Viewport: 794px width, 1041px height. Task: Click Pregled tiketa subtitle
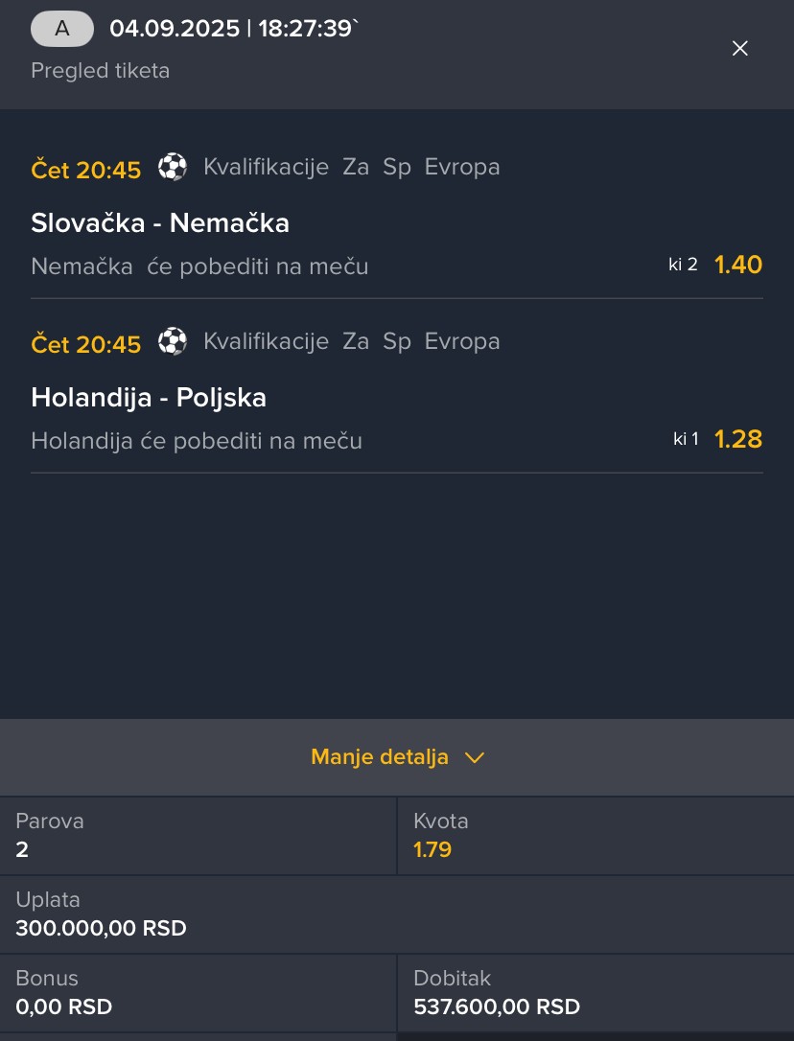point(101,70)
